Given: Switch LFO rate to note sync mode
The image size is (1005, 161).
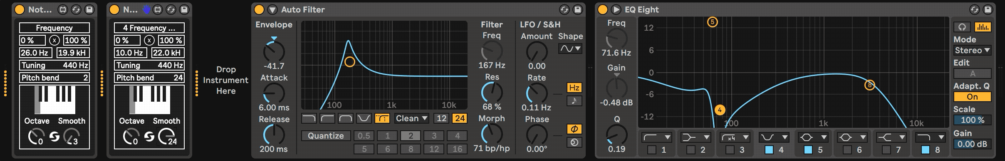Looking at the screenshot, I should pyautogui.click(x=574, y=101).
